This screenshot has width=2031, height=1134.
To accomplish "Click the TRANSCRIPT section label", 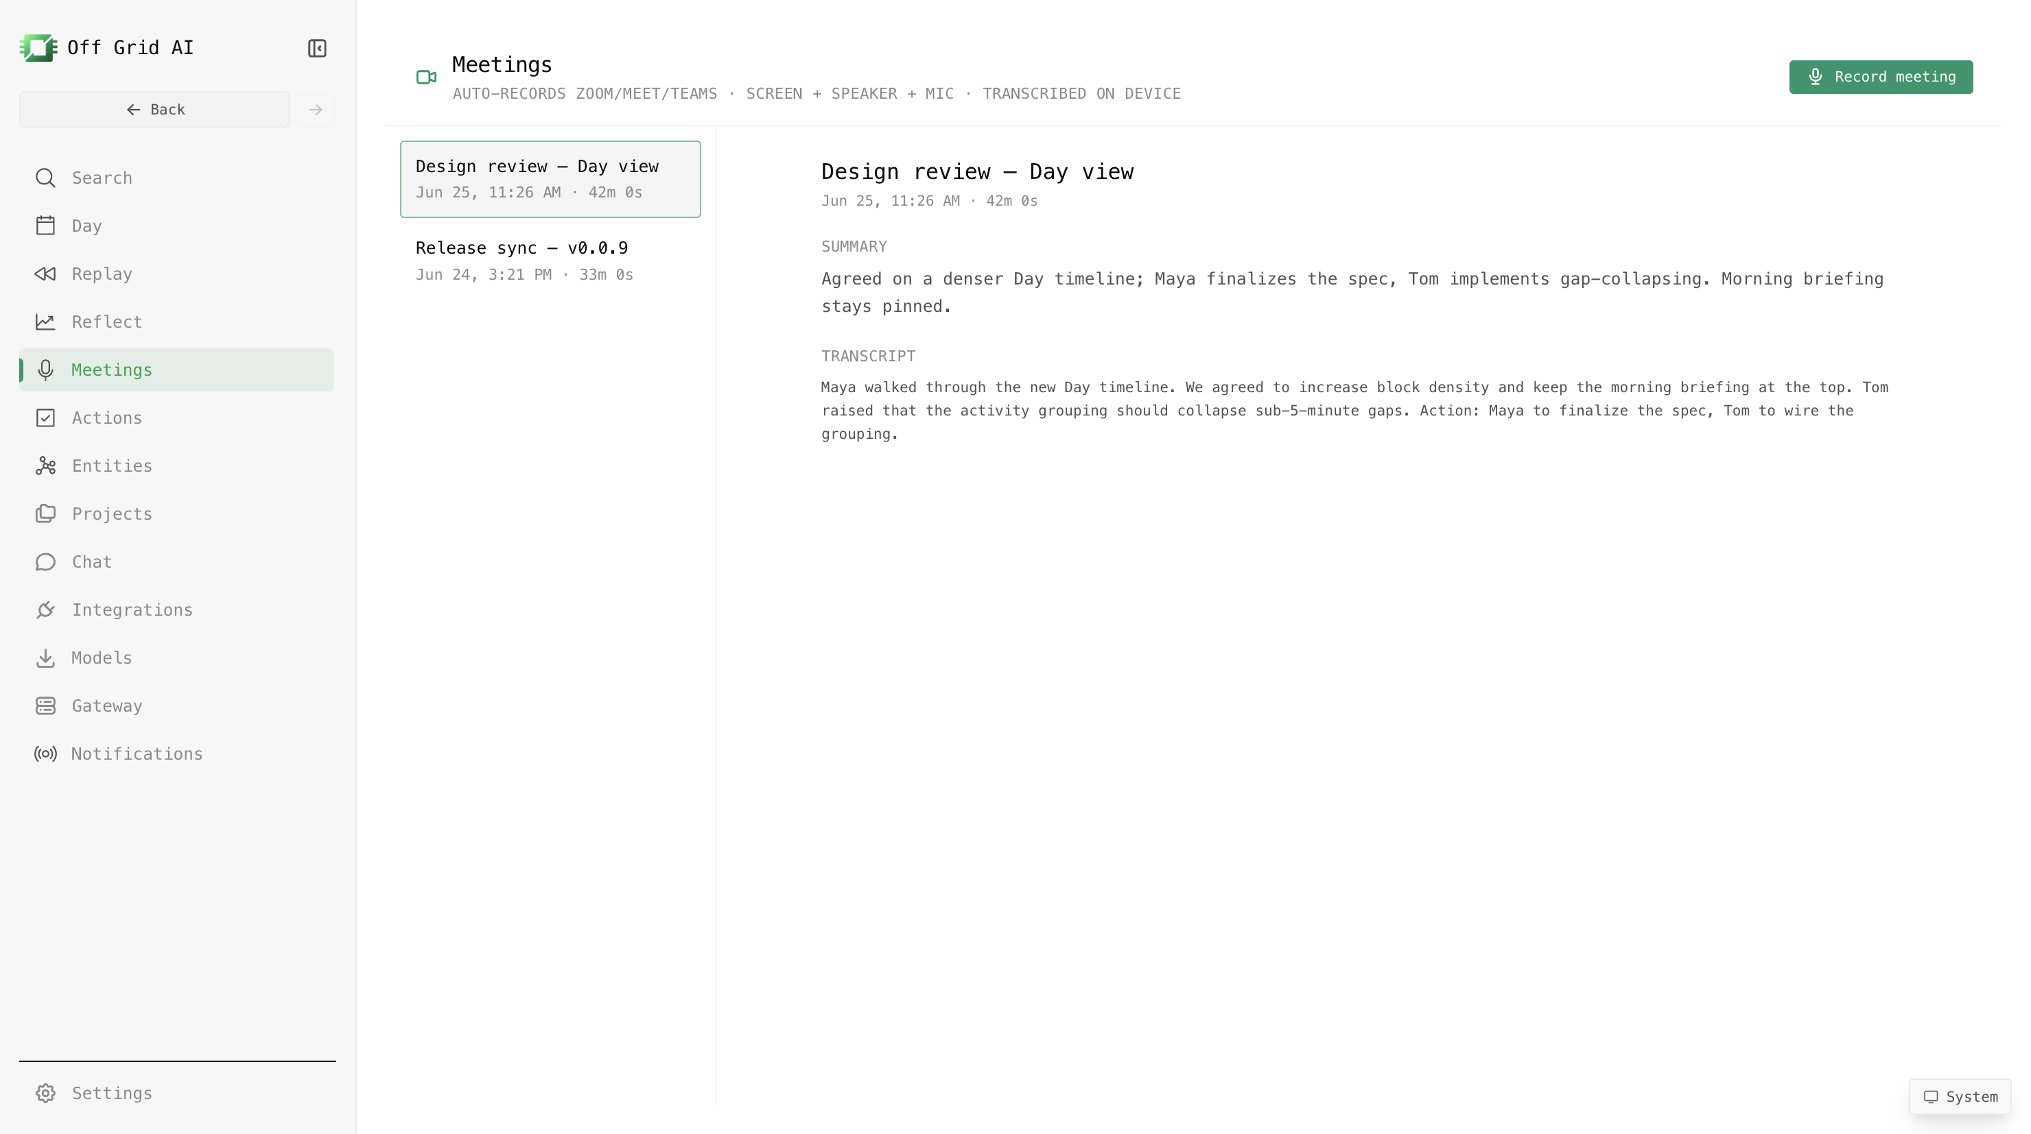I will (868, 357).
